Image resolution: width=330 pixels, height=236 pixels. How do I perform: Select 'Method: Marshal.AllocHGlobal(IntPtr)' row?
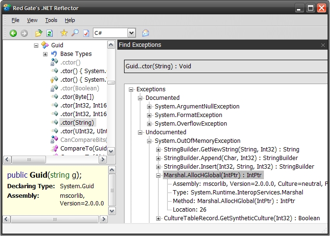pos(234,201)
